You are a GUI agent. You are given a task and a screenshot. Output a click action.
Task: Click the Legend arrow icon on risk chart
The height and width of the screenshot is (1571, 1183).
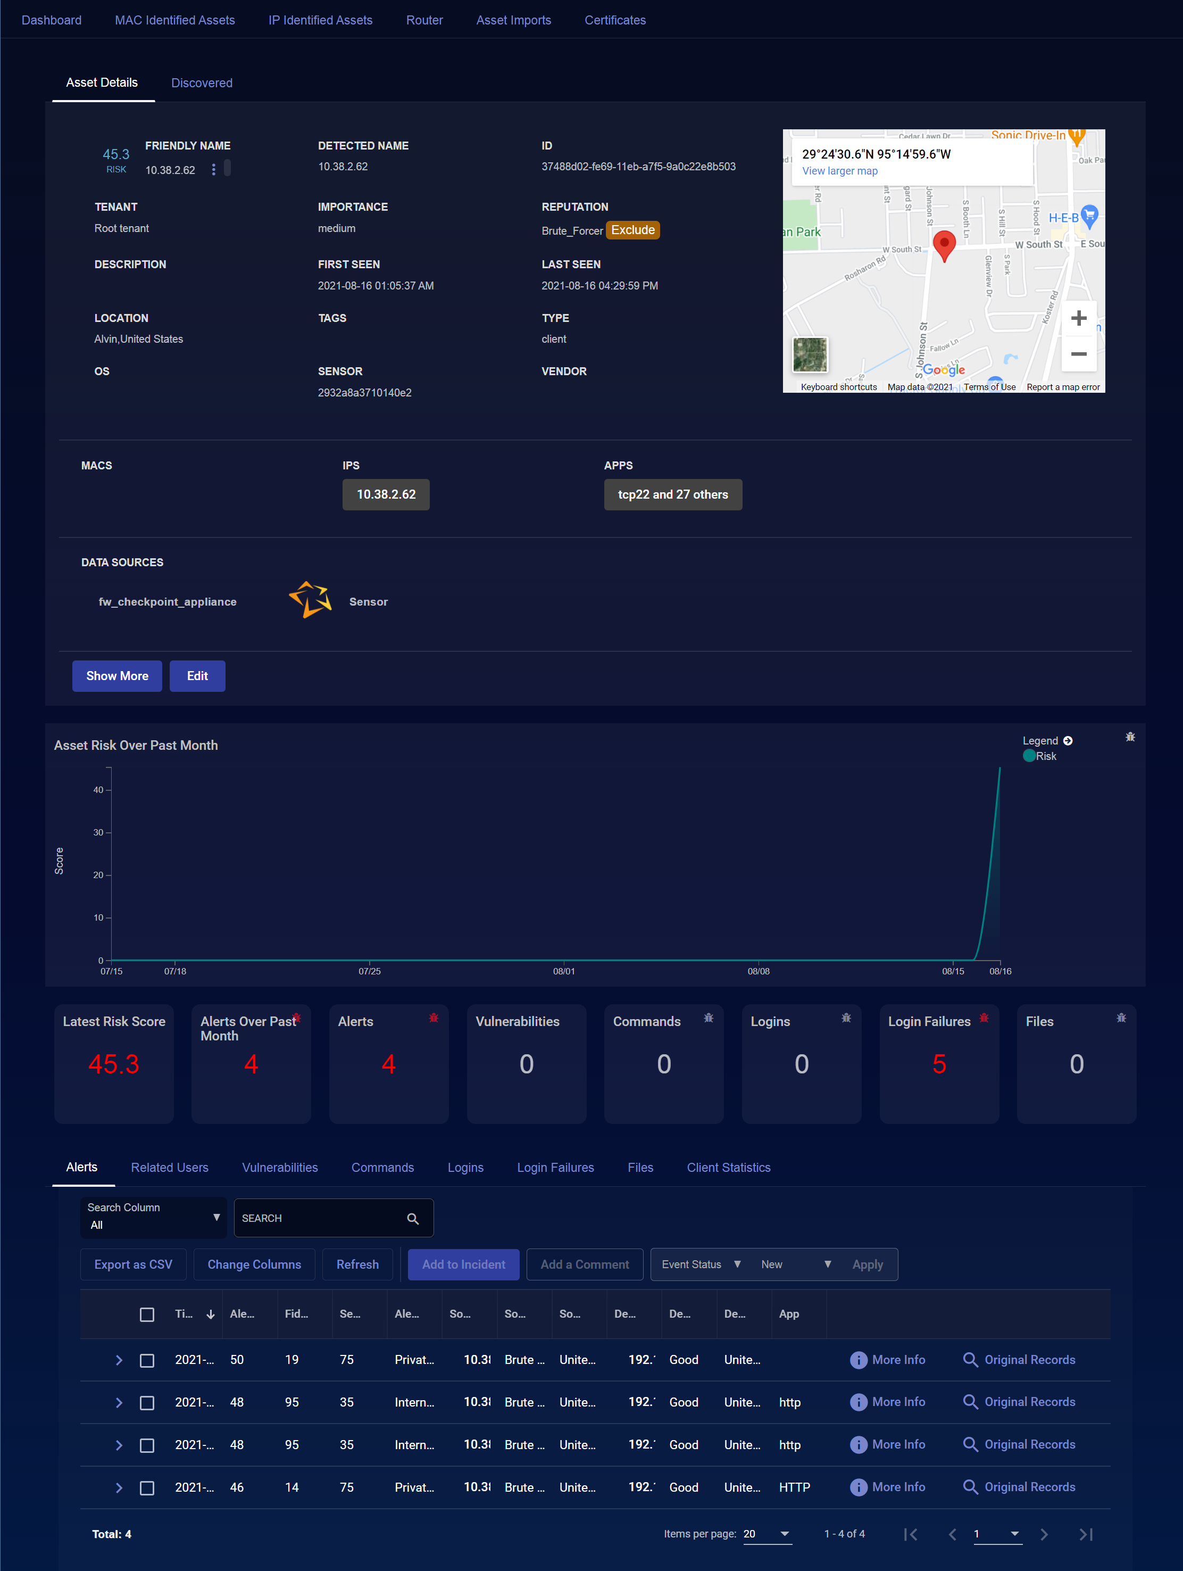point(1067,741)
